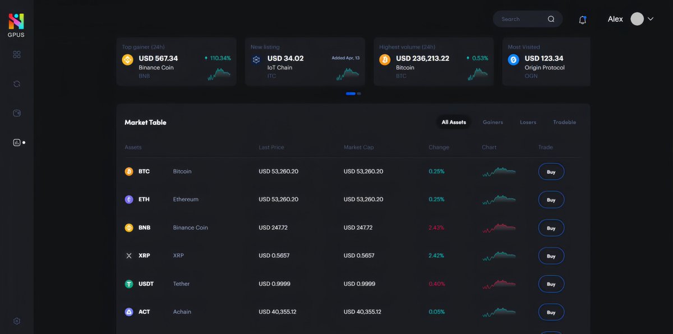This screenshot has width=673, height=334.
Task: Click the search magnifier icon
Action: (x=551, y=19)
